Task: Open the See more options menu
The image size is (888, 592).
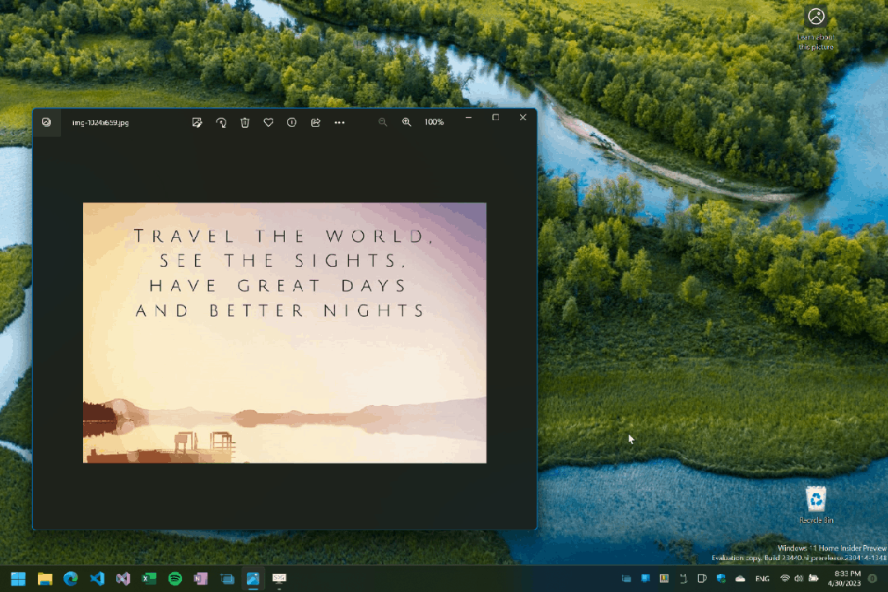Action: 339,122
